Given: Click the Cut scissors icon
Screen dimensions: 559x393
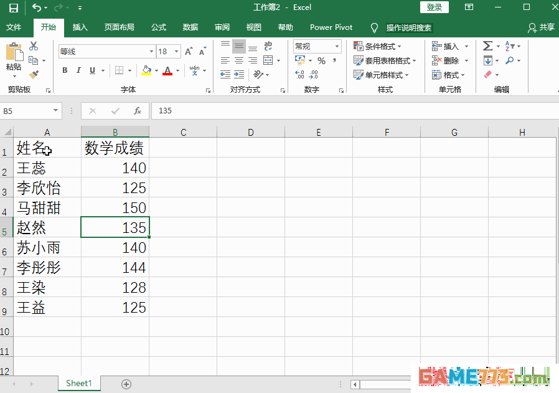Looking at the screenshot, I should pos(34,46).
